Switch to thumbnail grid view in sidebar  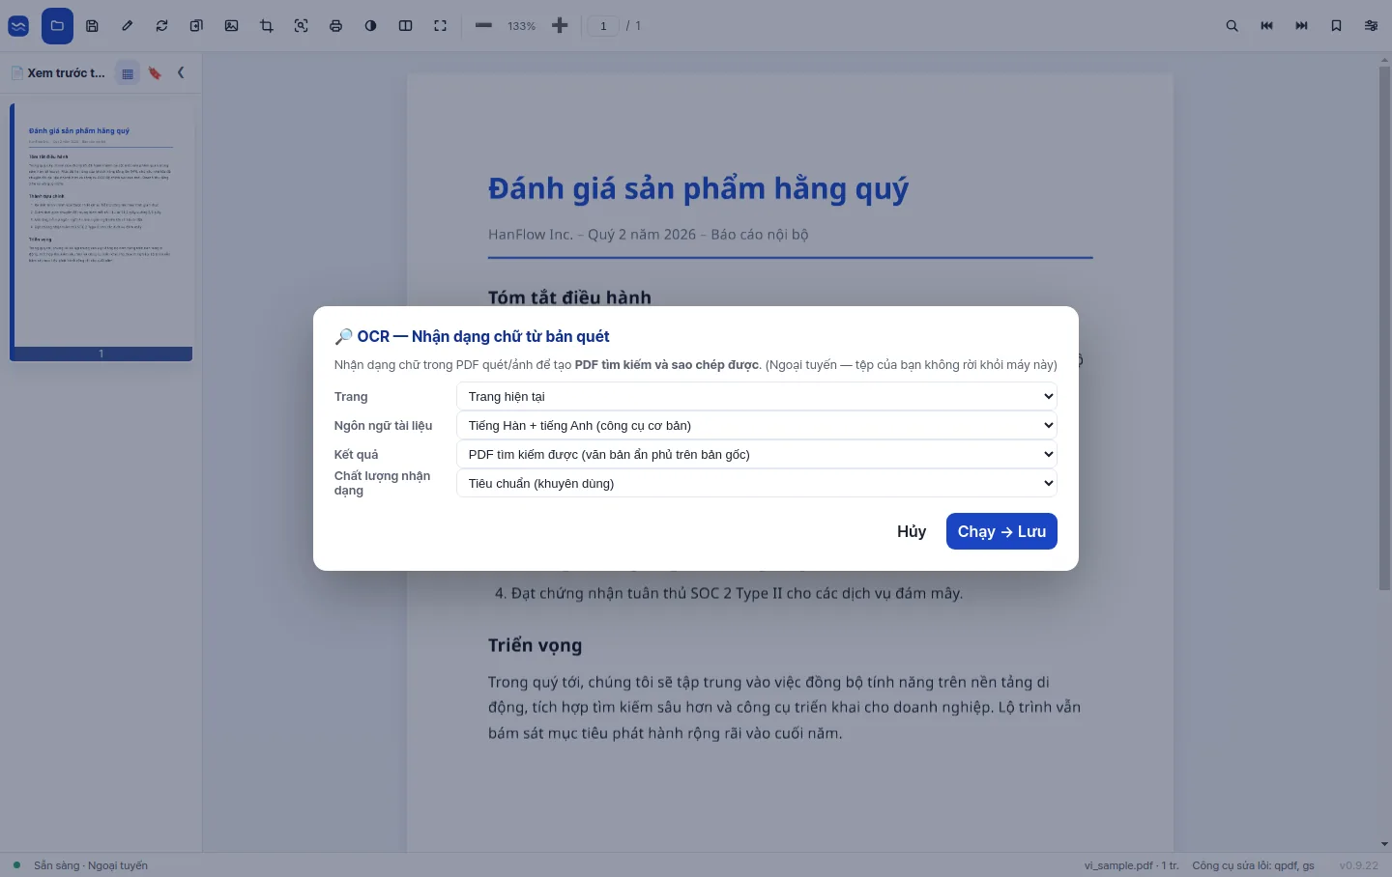[x=128, y=73]
